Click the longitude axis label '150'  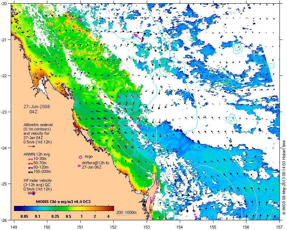pyautogui.click(x=47, y=227)
